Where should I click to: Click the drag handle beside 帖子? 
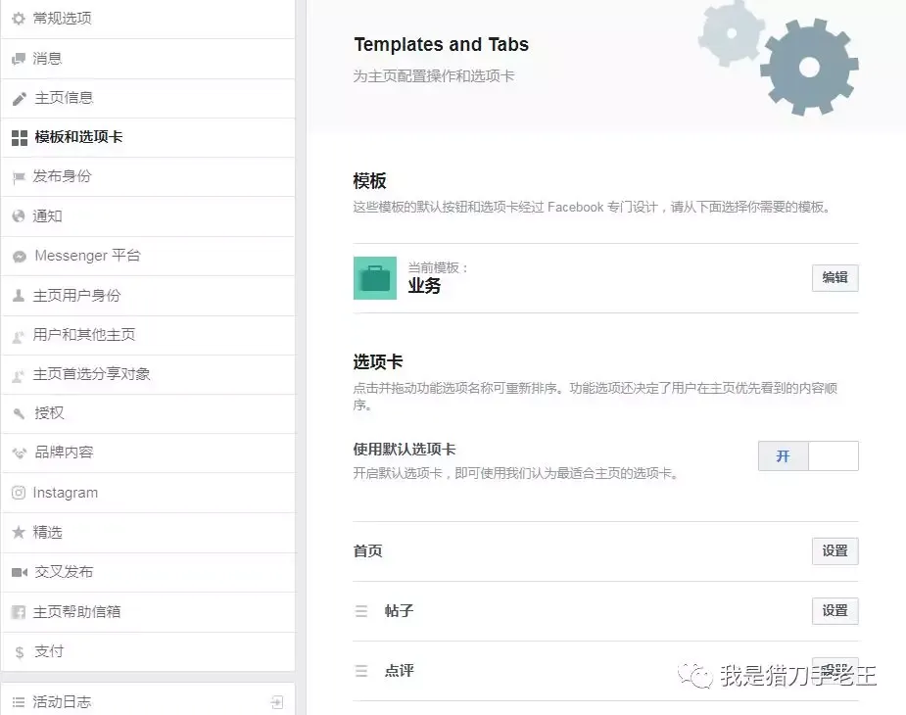point(361,611)
